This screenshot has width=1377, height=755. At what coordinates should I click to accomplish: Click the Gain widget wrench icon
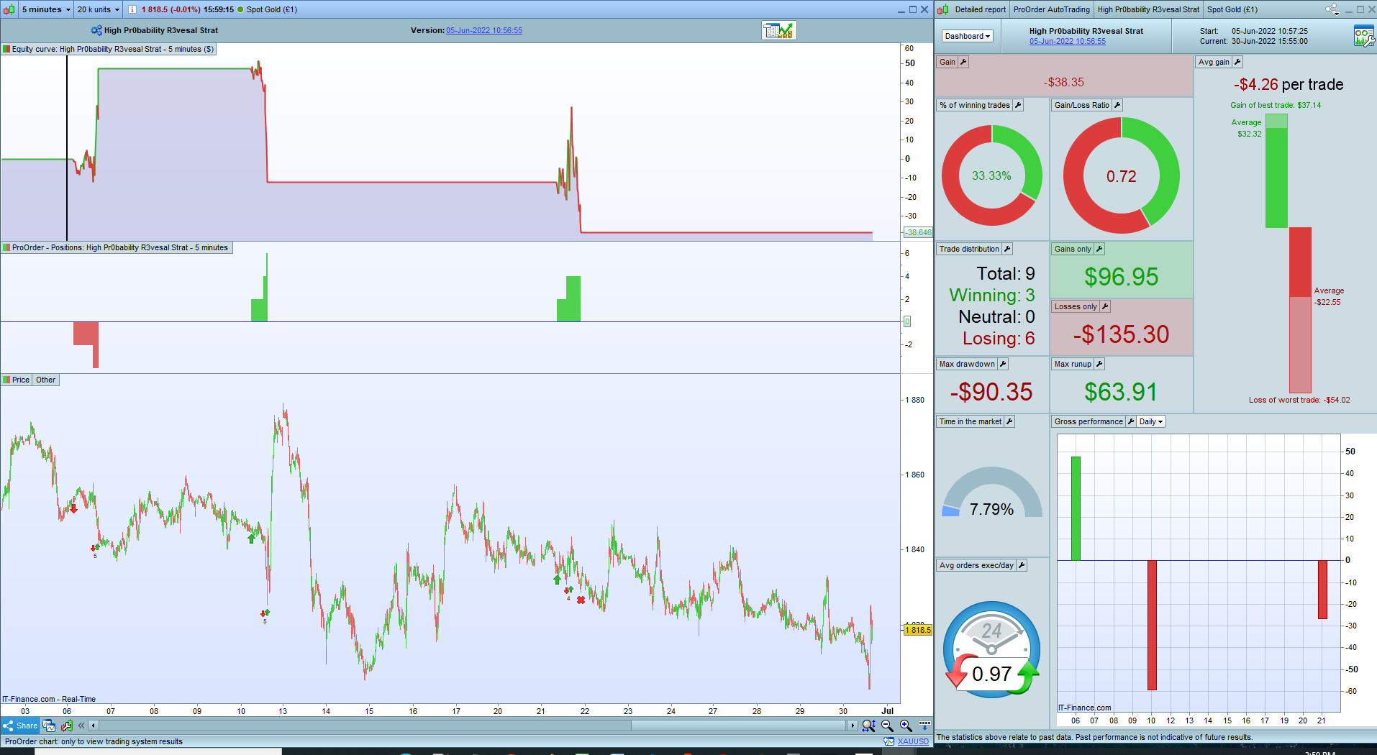pyautogui.click(x=963, y=62)
